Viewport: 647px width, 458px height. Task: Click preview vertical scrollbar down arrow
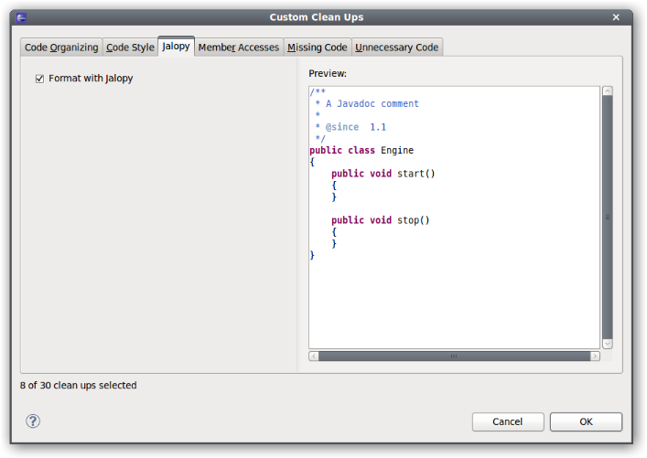point(607,344)
